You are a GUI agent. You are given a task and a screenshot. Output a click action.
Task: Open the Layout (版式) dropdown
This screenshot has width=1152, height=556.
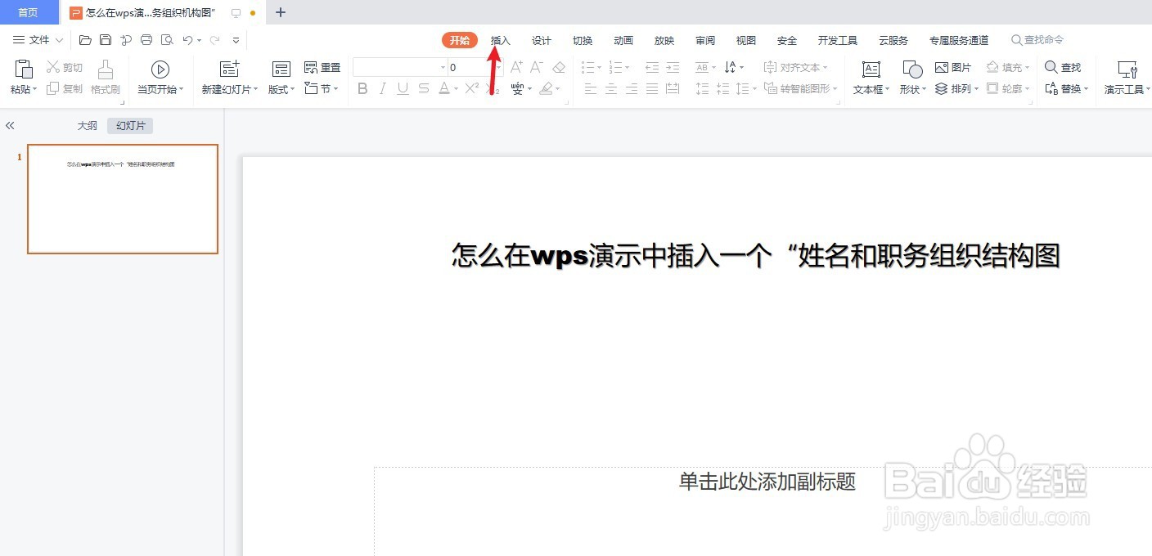click(x=281, y=89)
